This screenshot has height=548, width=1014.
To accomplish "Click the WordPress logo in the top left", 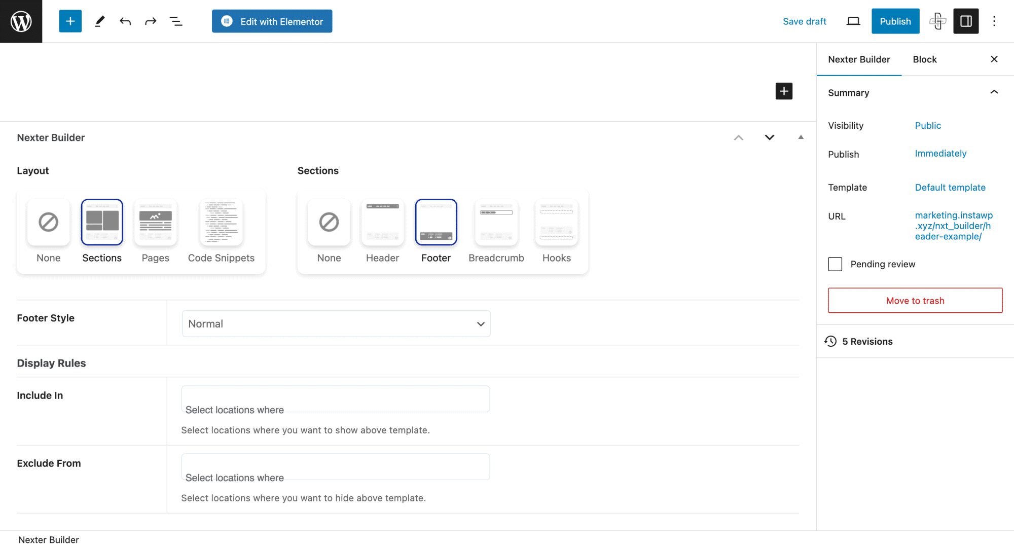I will coord(21,21).
